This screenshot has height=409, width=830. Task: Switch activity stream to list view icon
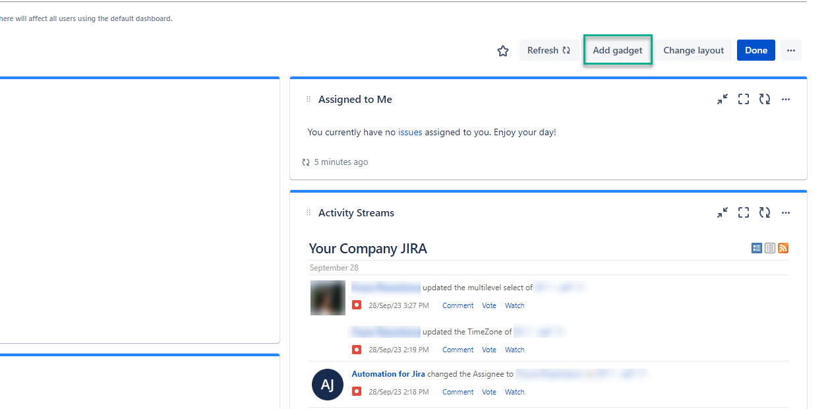click(770, 248)
